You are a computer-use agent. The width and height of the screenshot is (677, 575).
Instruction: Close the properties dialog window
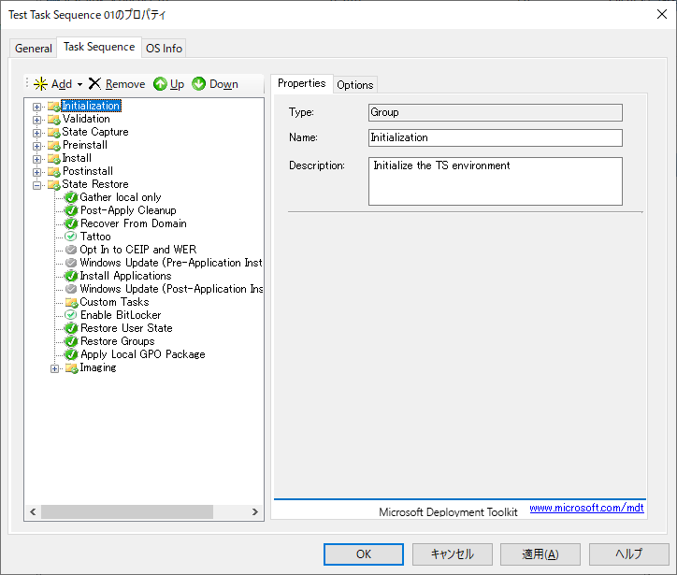click(661, 14)
